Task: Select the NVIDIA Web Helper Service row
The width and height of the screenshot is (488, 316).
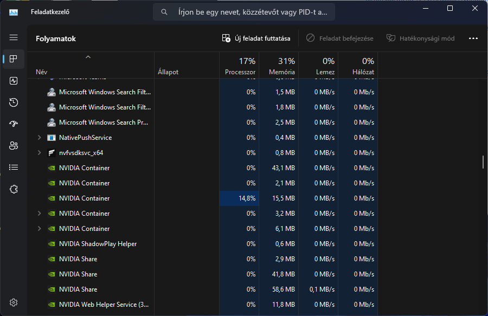Action: [203, 305]
